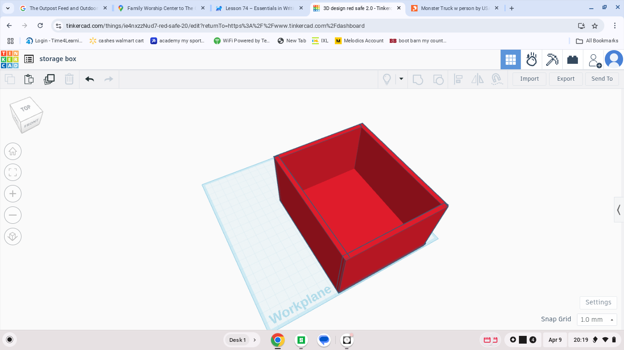Click the invite collaborator person icon

pos(594,60)
